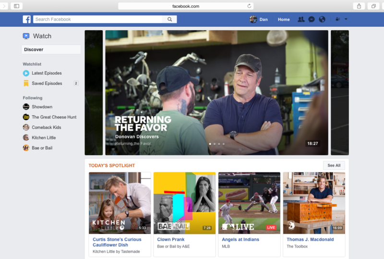384x259 pixels.
Task: Select the Discover tab
Action: pyautogui.click(x=51, y=50)
